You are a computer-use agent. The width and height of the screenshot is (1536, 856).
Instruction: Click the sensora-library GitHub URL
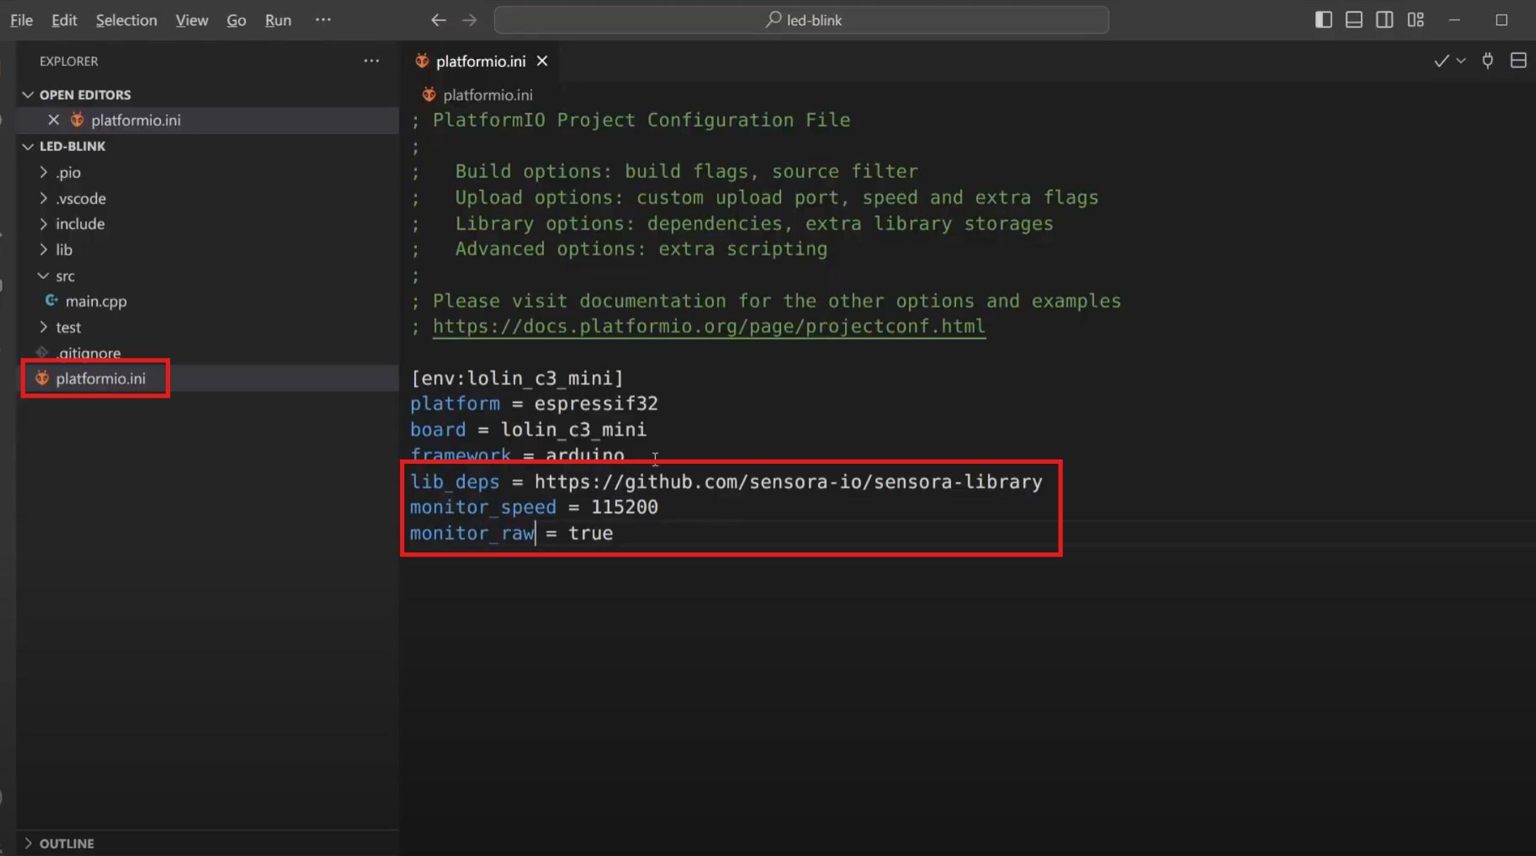(789, 482)
